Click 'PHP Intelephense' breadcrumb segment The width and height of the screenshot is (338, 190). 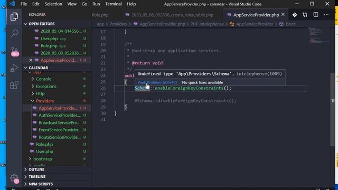click(207, 24)
